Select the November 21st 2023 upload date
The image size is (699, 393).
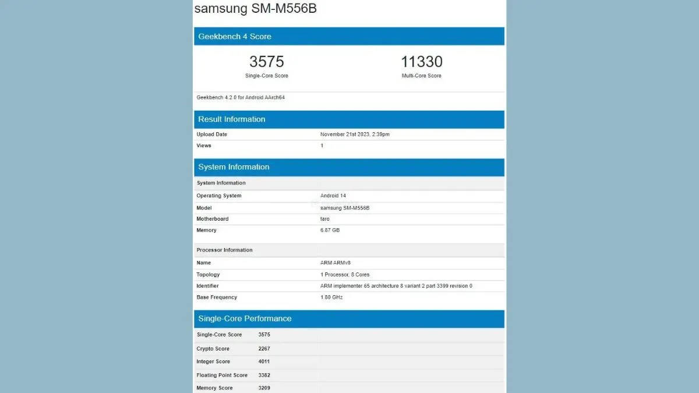[x=355, y=134]
